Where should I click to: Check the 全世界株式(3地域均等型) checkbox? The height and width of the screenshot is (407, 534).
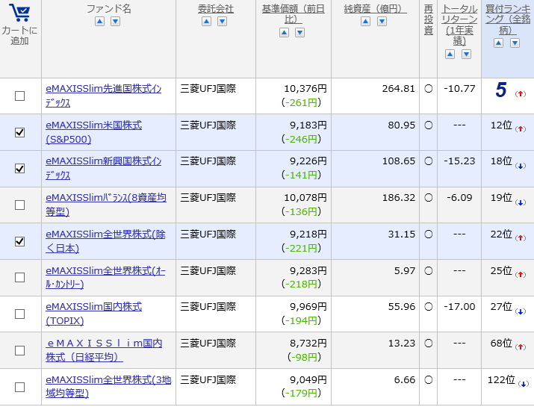[19, 387]
